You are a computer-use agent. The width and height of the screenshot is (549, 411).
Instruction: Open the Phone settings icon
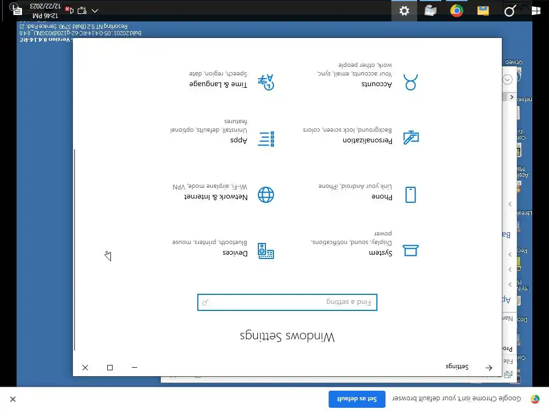[410, 195]
